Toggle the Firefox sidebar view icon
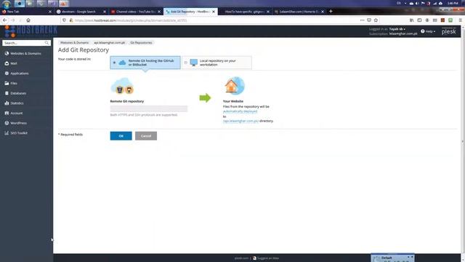The width and height of the screenshot is (465, 262). [419, 20]
